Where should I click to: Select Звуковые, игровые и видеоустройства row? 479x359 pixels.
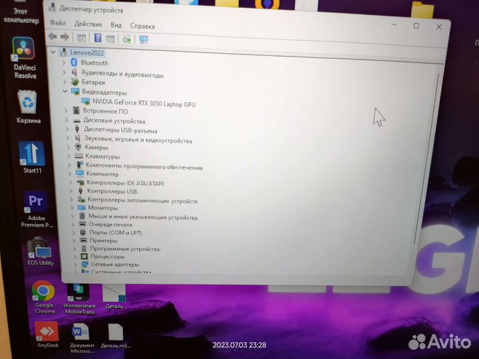coord(138,140)
